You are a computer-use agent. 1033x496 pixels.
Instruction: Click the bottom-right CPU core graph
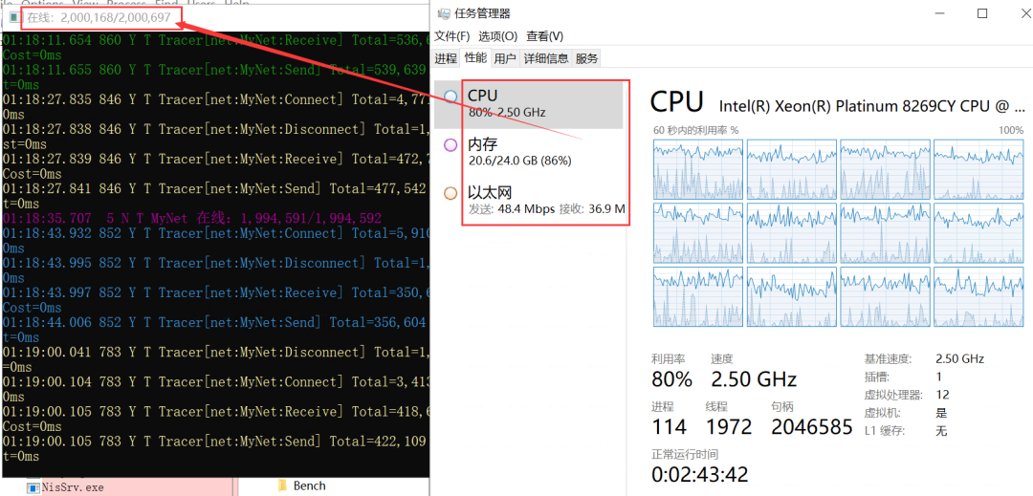tap(978, 296)
